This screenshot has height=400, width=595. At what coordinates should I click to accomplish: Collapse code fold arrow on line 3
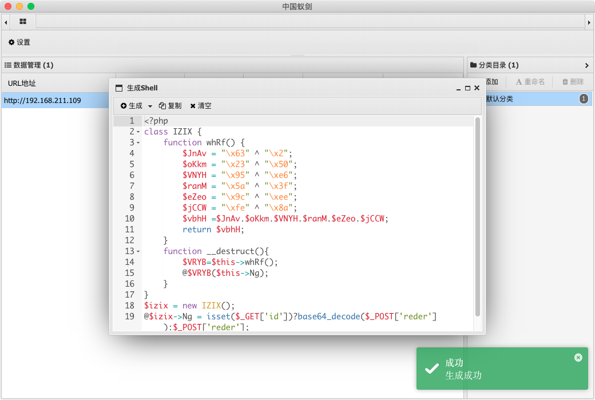coord(138,142)
